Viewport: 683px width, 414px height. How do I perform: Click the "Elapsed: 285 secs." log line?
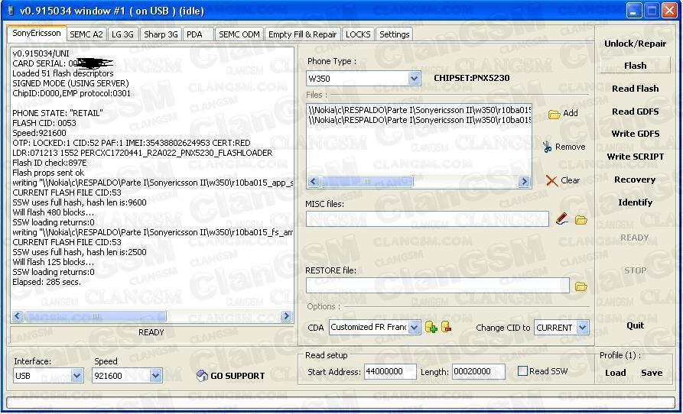click(47, 282)
